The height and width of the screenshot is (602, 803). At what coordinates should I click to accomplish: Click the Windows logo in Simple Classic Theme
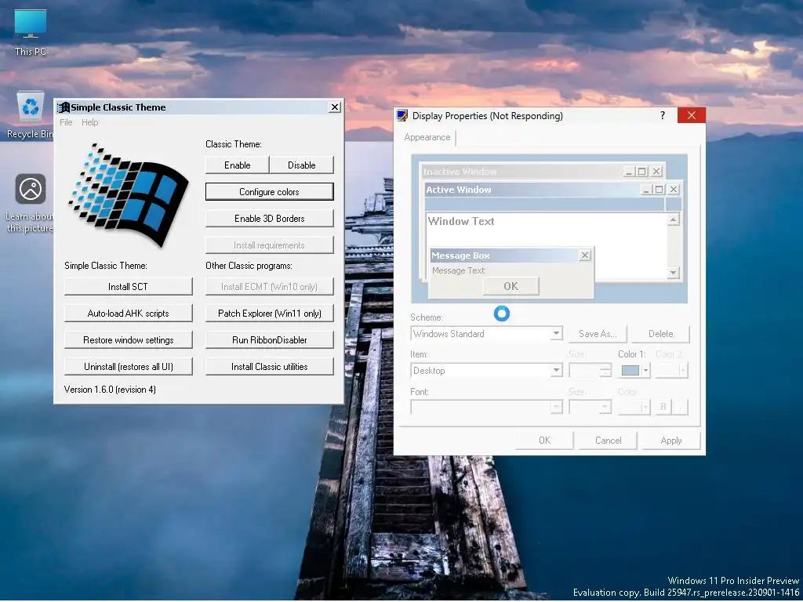[x=129, y=195]
